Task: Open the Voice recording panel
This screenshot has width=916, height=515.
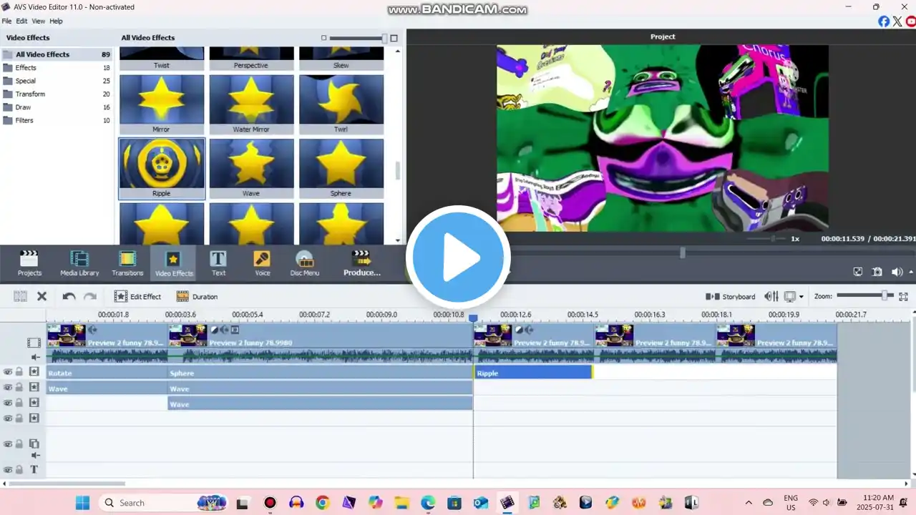Action: 263,263
